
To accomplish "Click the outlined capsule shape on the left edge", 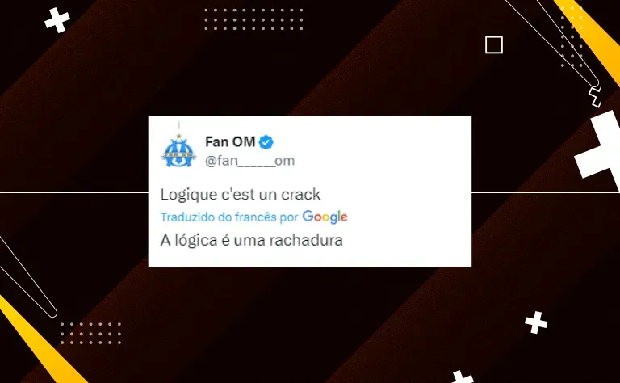I will 27,277.
